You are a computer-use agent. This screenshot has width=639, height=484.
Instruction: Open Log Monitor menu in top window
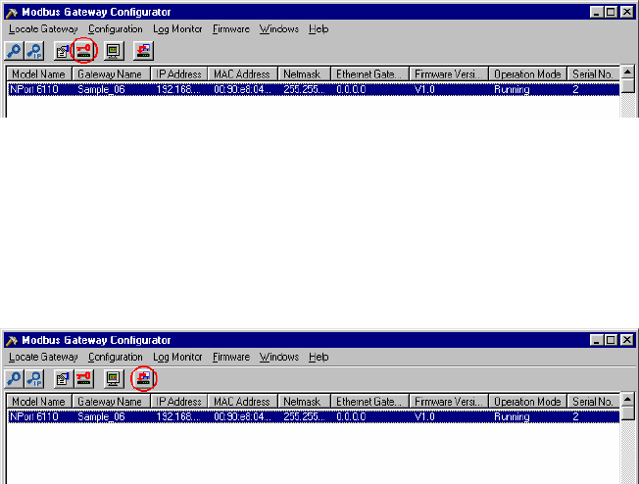pos(177,29)
